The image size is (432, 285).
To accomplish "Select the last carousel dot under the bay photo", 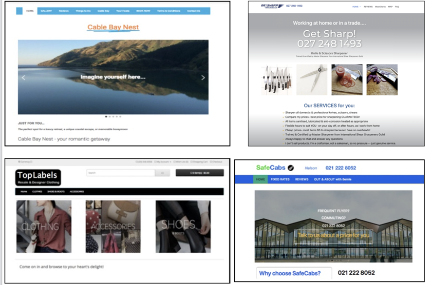I will point(120,117).
